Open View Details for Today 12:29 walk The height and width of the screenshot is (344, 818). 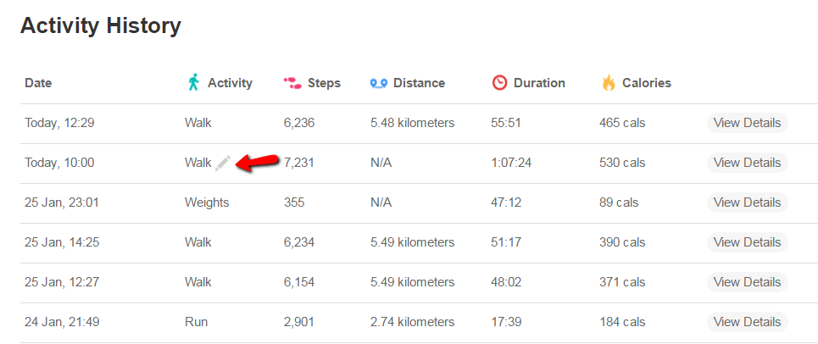[747, 123]
